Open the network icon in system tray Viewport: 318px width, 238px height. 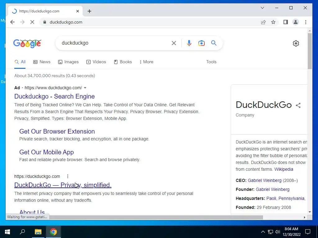270,232
